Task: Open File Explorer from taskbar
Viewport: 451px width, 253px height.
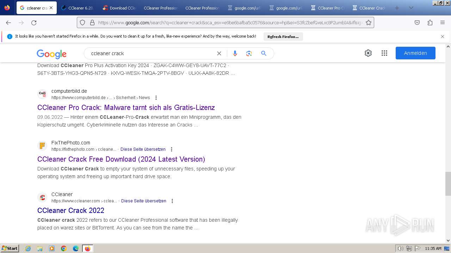Action: tap(40, 248)
